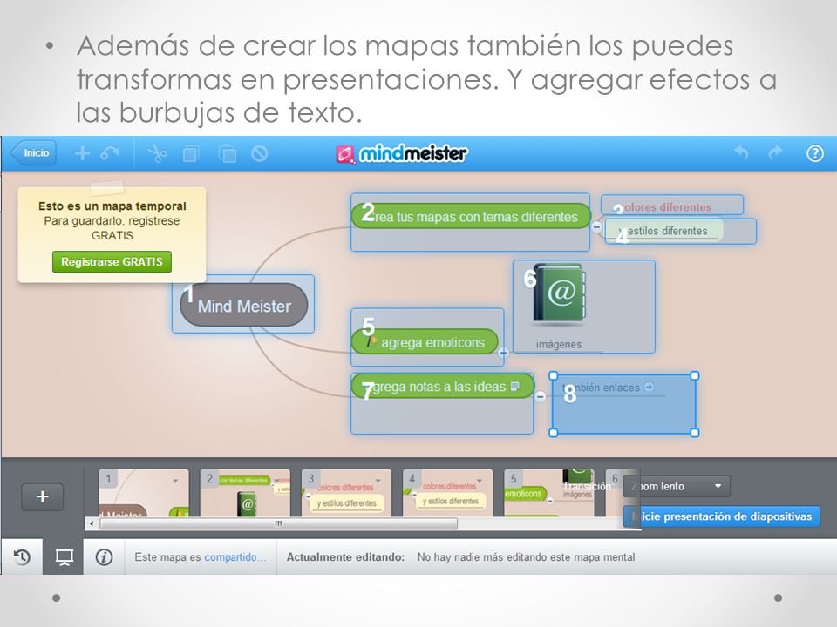Click the 'Actualmente editando:' label
This screenshot has width=837, height=627.
[x=345, y=557]
